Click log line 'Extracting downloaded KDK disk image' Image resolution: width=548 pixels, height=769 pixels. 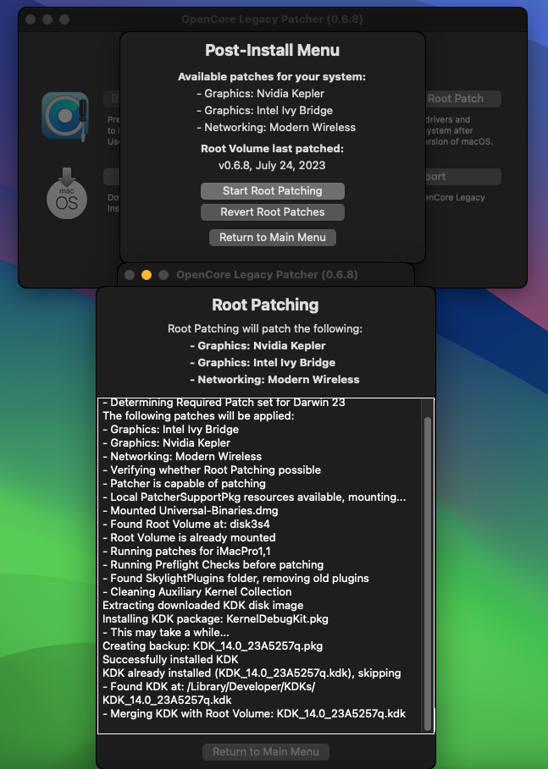pyautogui.click(x=202, y=605)
